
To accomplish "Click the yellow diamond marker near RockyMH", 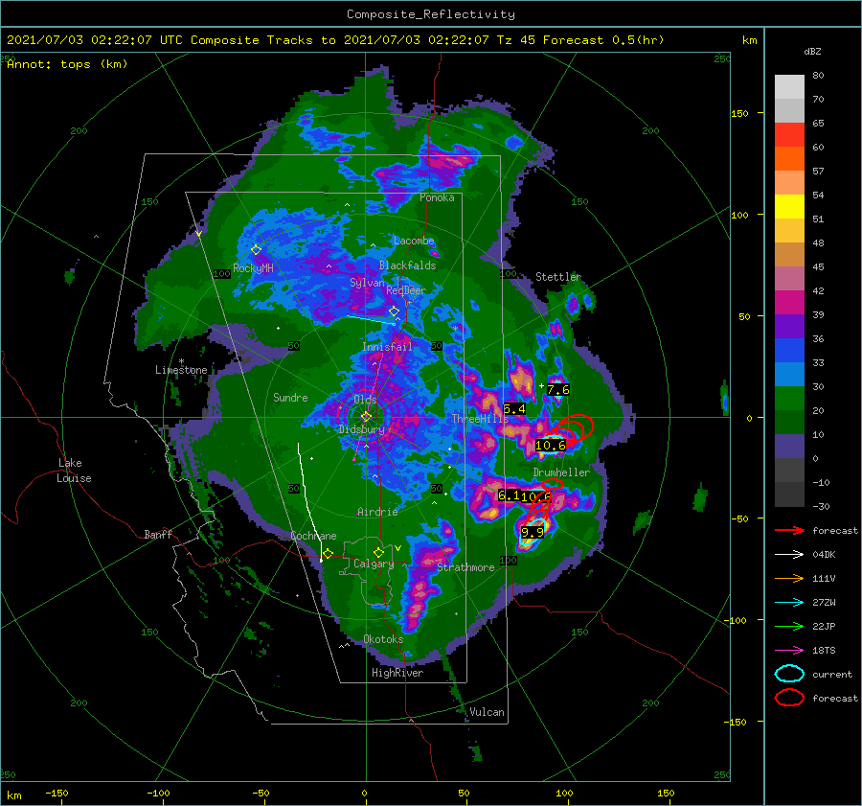I will pyautogui.click(x=256, y=250).
